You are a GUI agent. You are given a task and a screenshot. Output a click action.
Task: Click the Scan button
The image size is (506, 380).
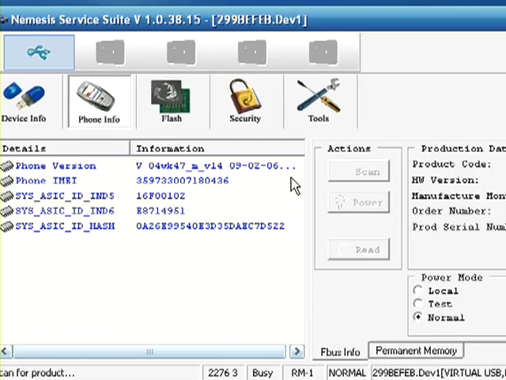click(x=358, y=171)
